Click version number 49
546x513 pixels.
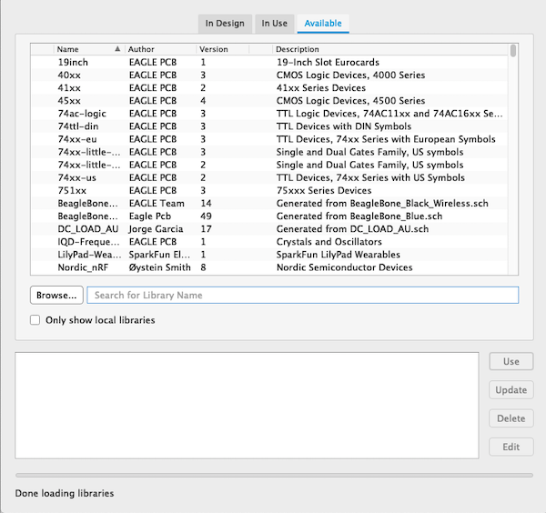(207, 216)
